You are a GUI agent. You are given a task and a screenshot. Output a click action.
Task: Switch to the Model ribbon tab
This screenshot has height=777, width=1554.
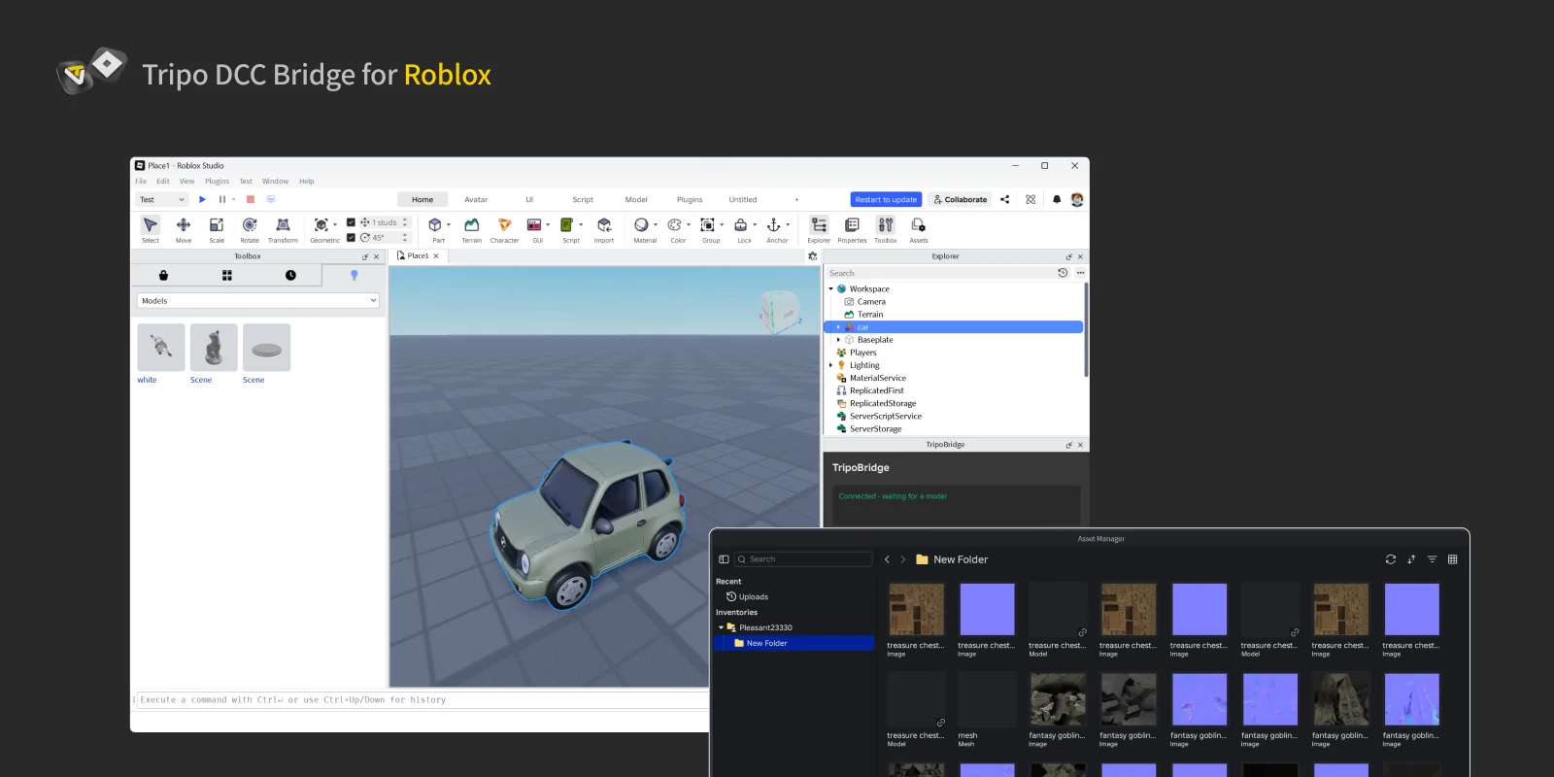(636, 199)
